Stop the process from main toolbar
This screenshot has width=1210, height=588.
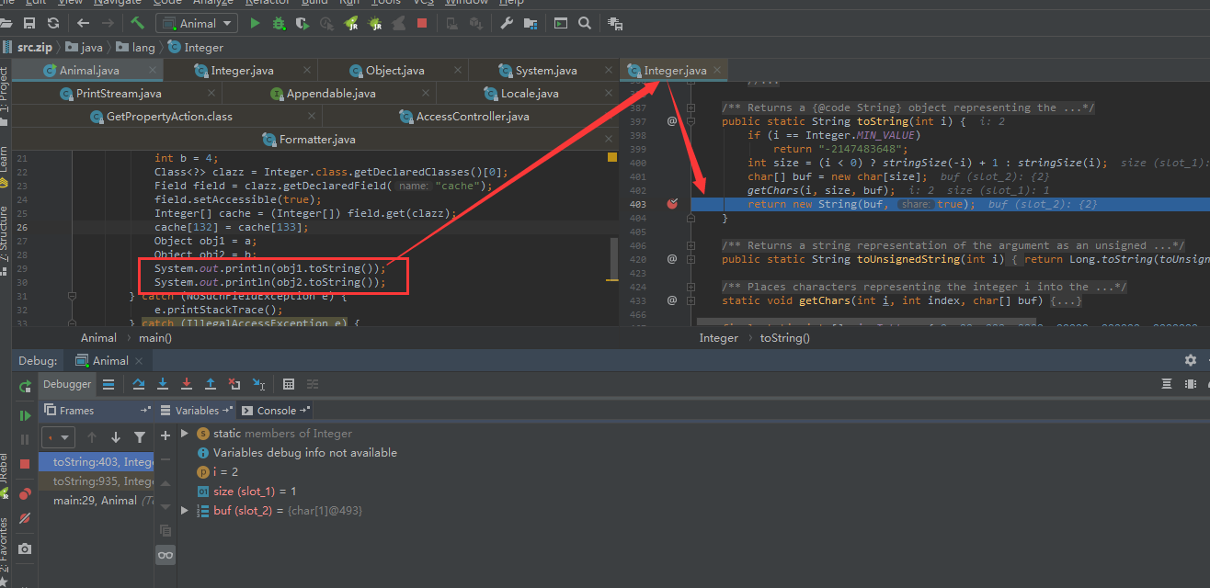tap(421, 23)
